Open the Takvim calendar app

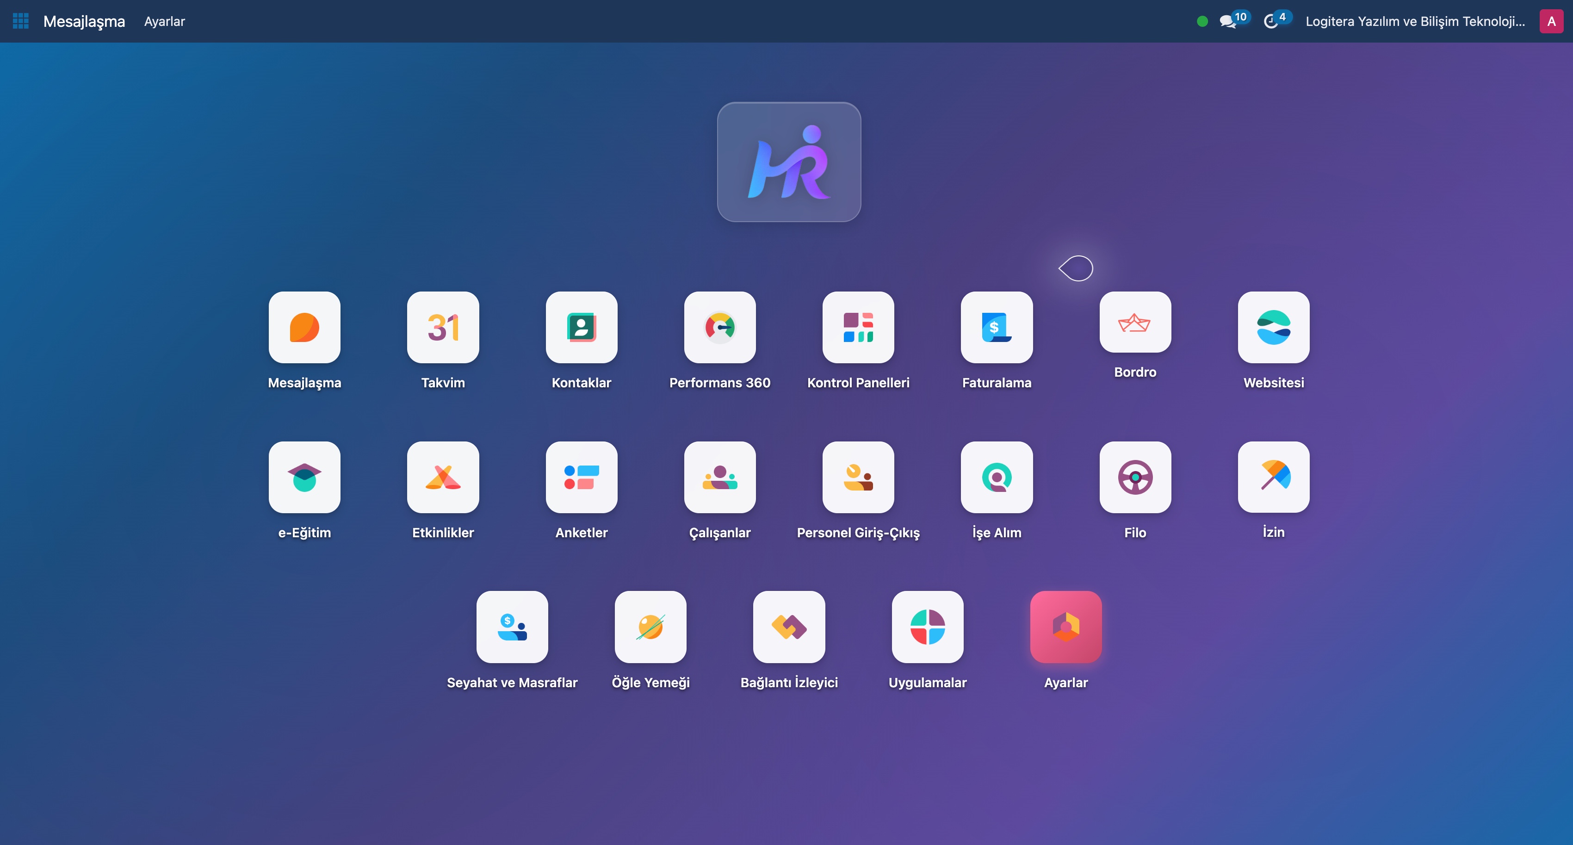pos(443,328)
